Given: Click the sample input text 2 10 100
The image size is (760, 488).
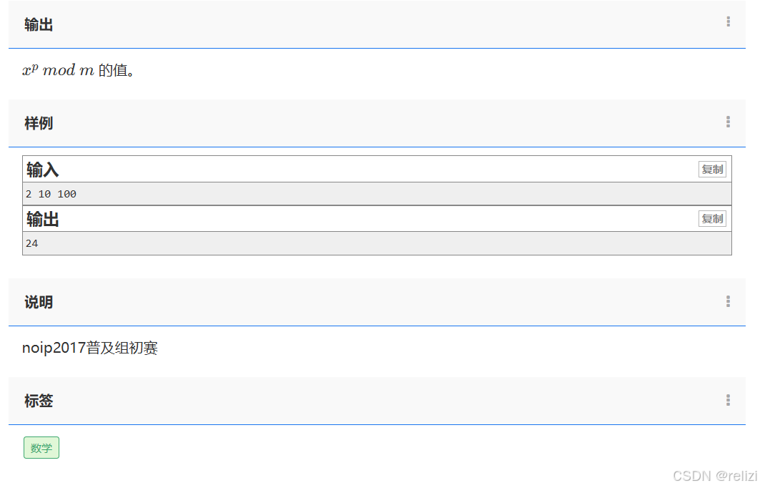Looking at the screenshot, I should [51, 194].
